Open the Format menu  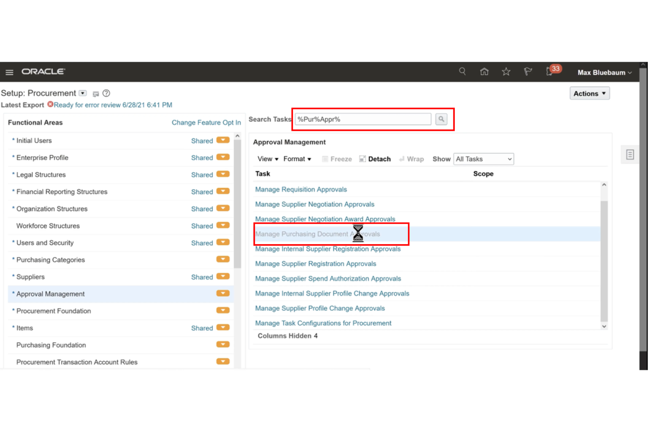click(x=297, y=159)
